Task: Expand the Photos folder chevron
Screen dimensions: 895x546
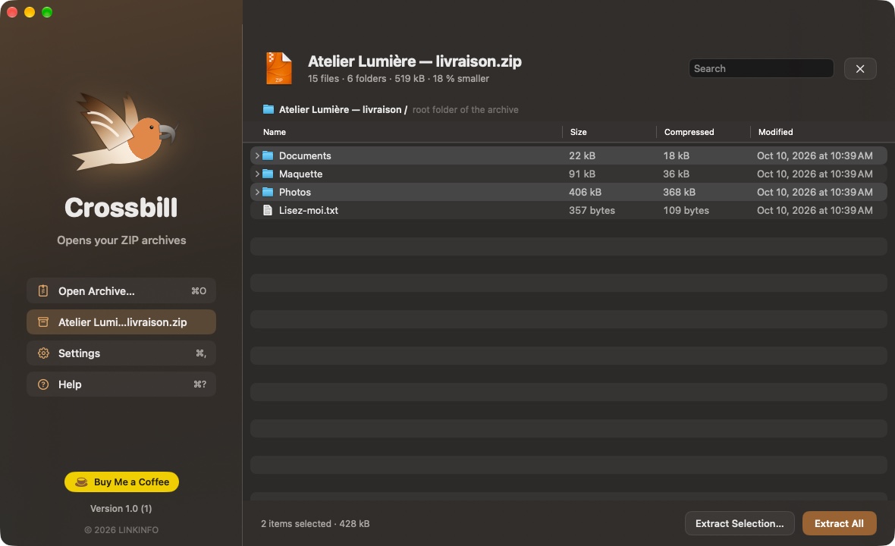Action: tap(257, 193)
